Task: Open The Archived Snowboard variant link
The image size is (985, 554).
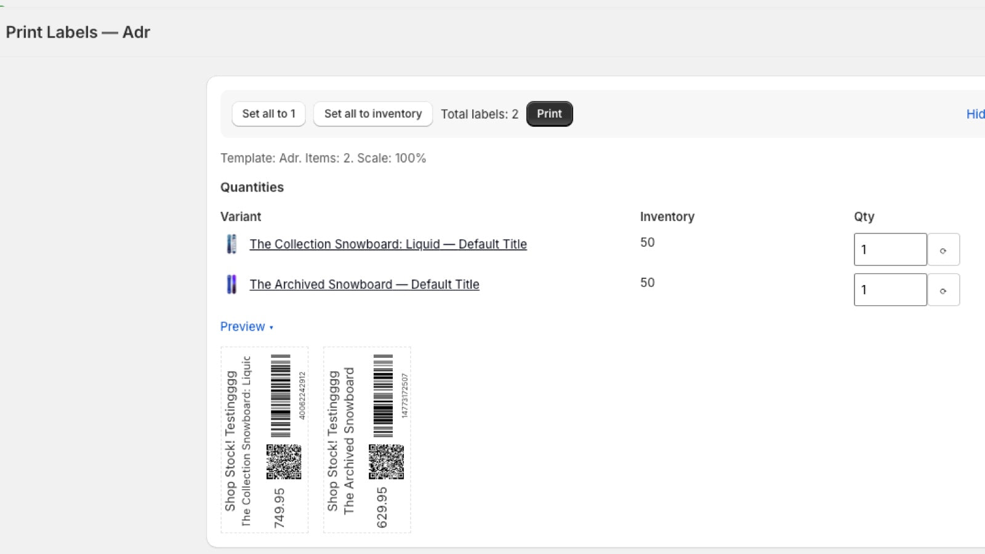Action: [x=364, y=284]
